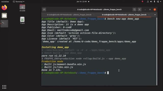Switch to the first terminal tab
This screenshot has height=91, width=163.
(69, 15)
